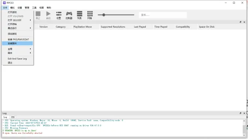The width and height of the screenshot is (248, 139).
Task: Float the Log dock panel
Action: coord(240,113)
